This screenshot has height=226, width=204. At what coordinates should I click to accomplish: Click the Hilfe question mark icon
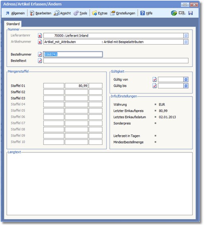142,13
